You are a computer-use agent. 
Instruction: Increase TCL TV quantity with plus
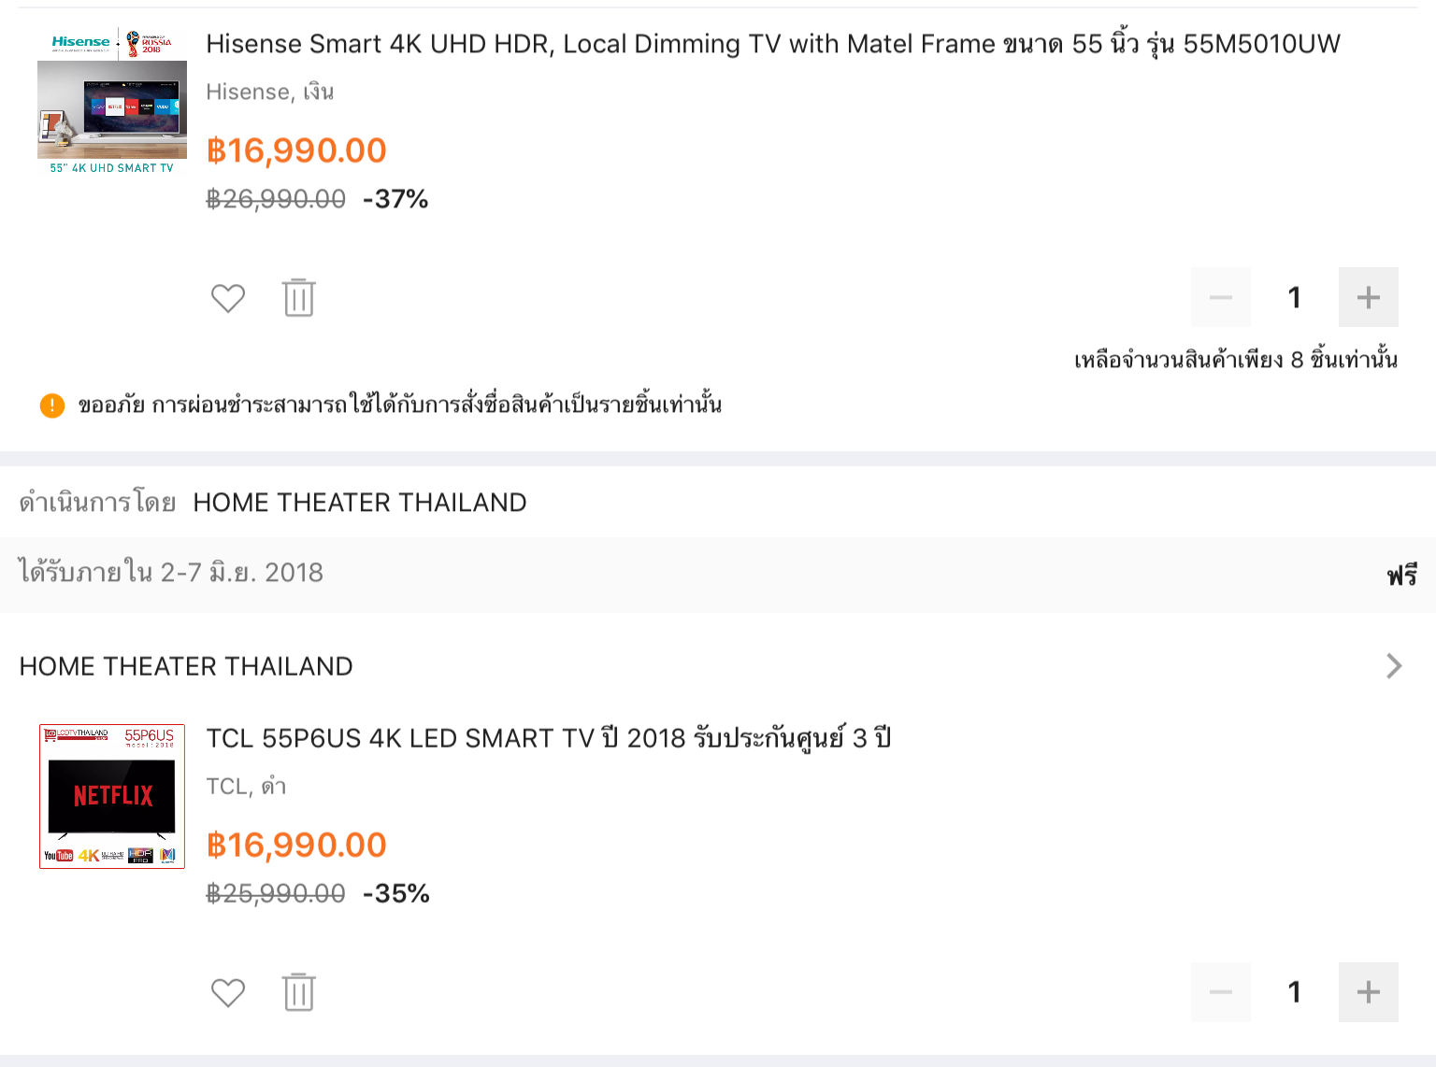click(1368, 992)
